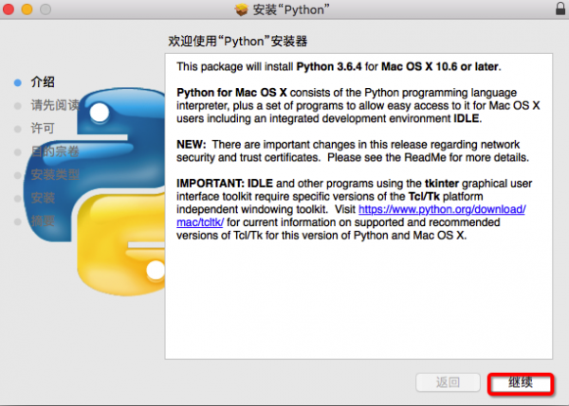Select the 介绍 step in sidebar

[x=43, y=82]
